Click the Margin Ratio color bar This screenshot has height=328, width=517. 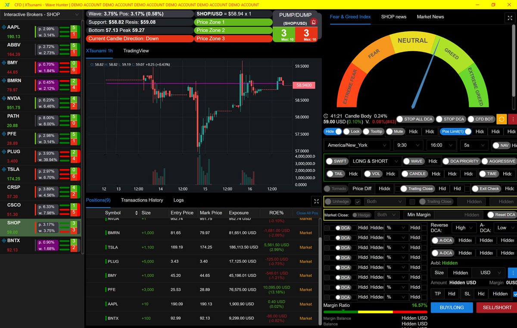[x=375, y=312]
